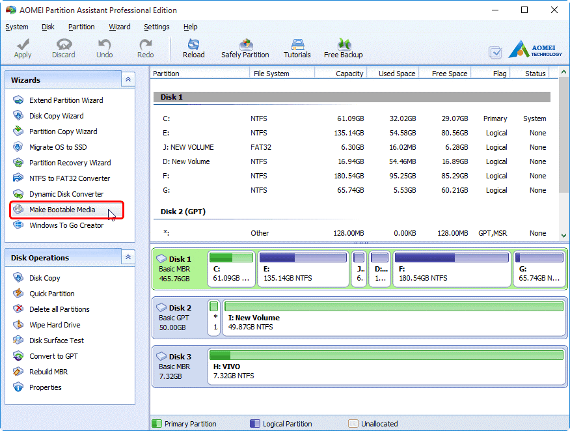Sort by File System column header

pyautogui.click(x=282, y=74)
